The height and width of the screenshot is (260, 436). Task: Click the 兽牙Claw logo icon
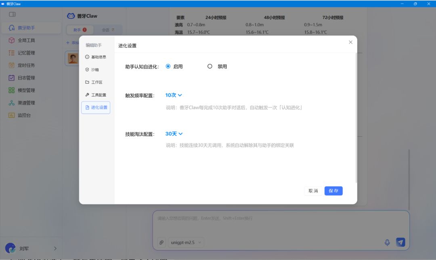click(71, 16)
